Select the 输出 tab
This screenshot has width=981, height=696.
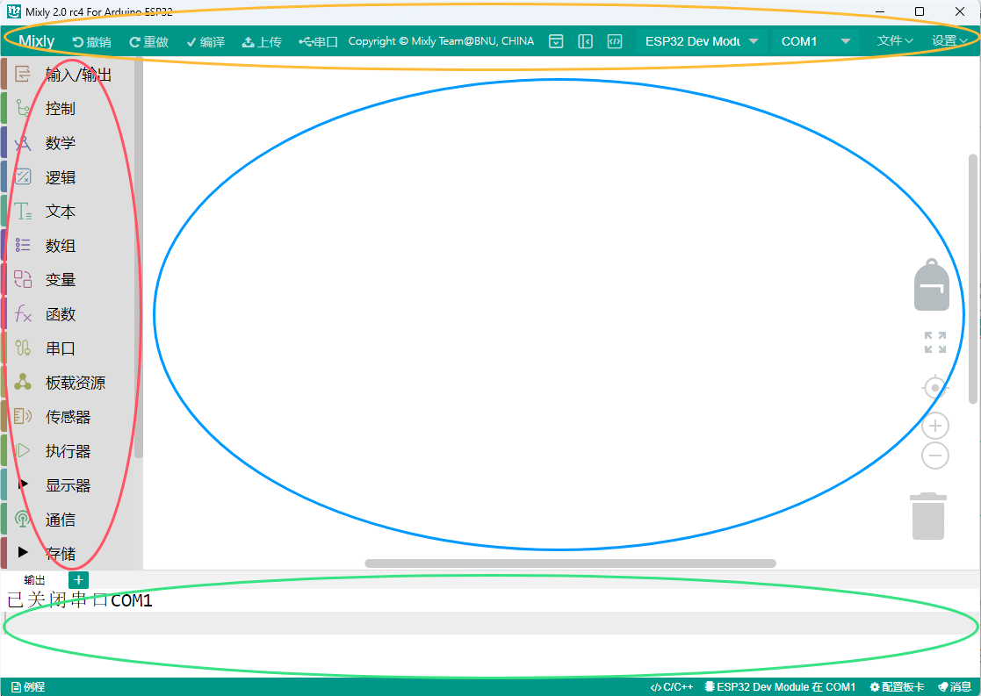pos(34,580)
